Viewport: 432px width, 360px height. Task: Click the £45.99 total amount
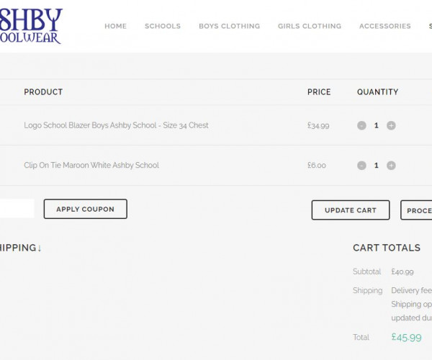(x=406, y=337)
